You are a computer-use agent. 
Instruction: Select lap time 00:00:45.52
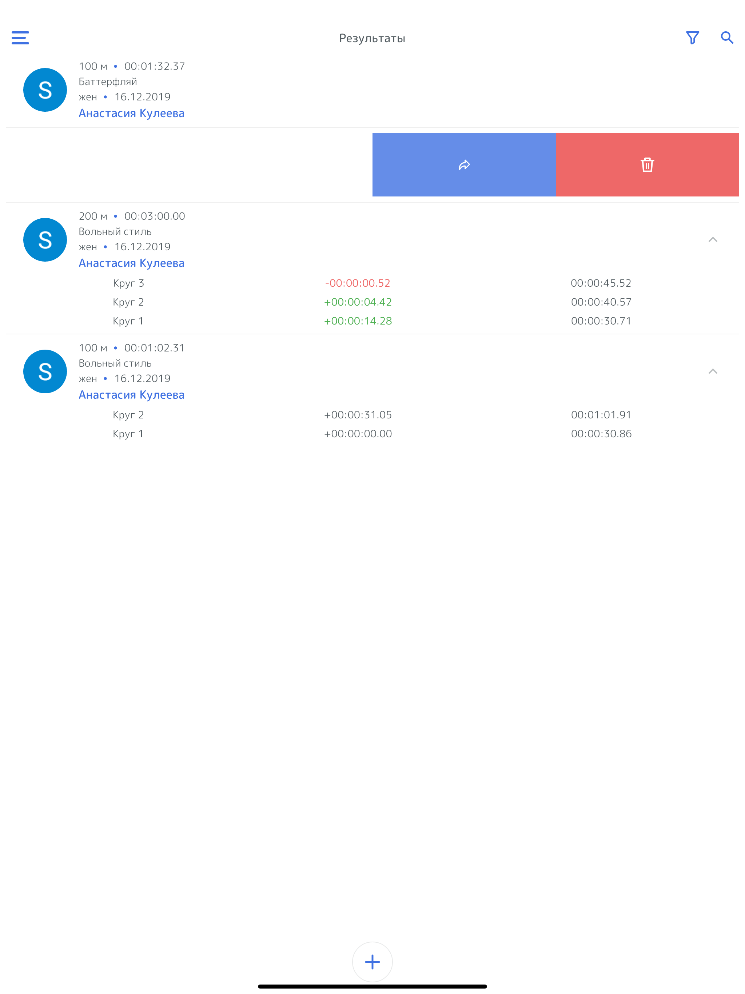pyautogui.click(x=601, y=283)
